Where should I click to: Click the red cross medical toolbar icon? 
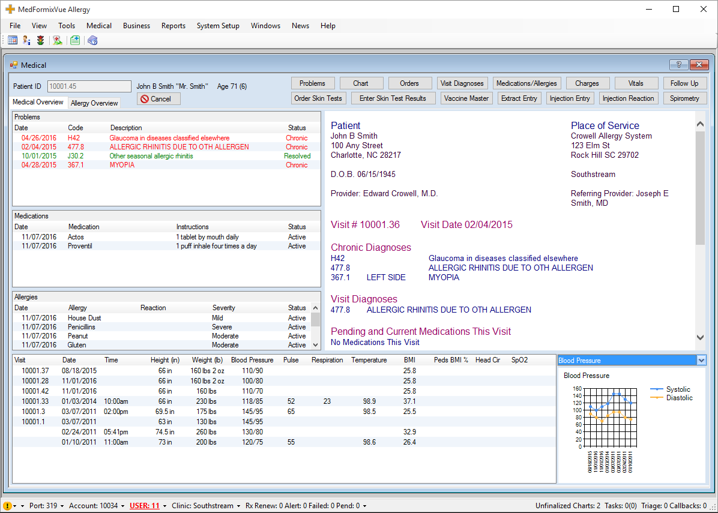coord(58,41)
